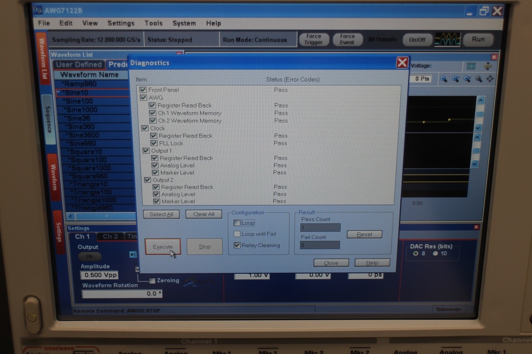Switch to User Defined waveform tab
Viewport: 532px width, 354px height.
coord(79,65)
